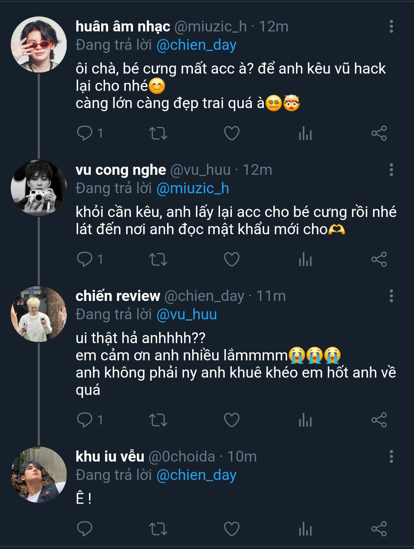View analytics for huân âm nhạc's tweet

[x=305, y=133]
